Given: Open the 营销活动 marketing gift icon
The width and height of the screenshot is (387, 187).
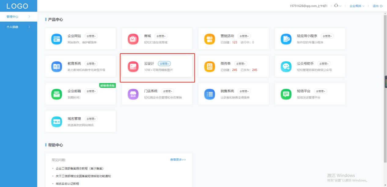Looking at the screenshot, I should [x=209, y=39].
